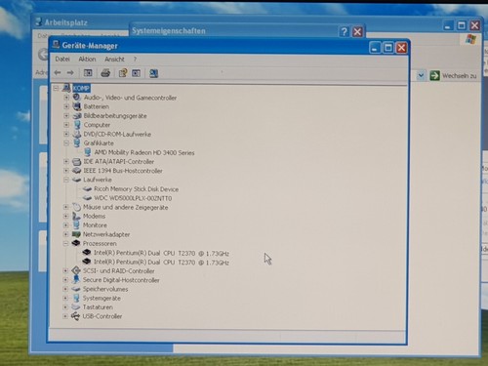This screenshot has height=366, width=488.
Task: Click the help question mark on Systemeigenschaften
Action: point(344,31)
